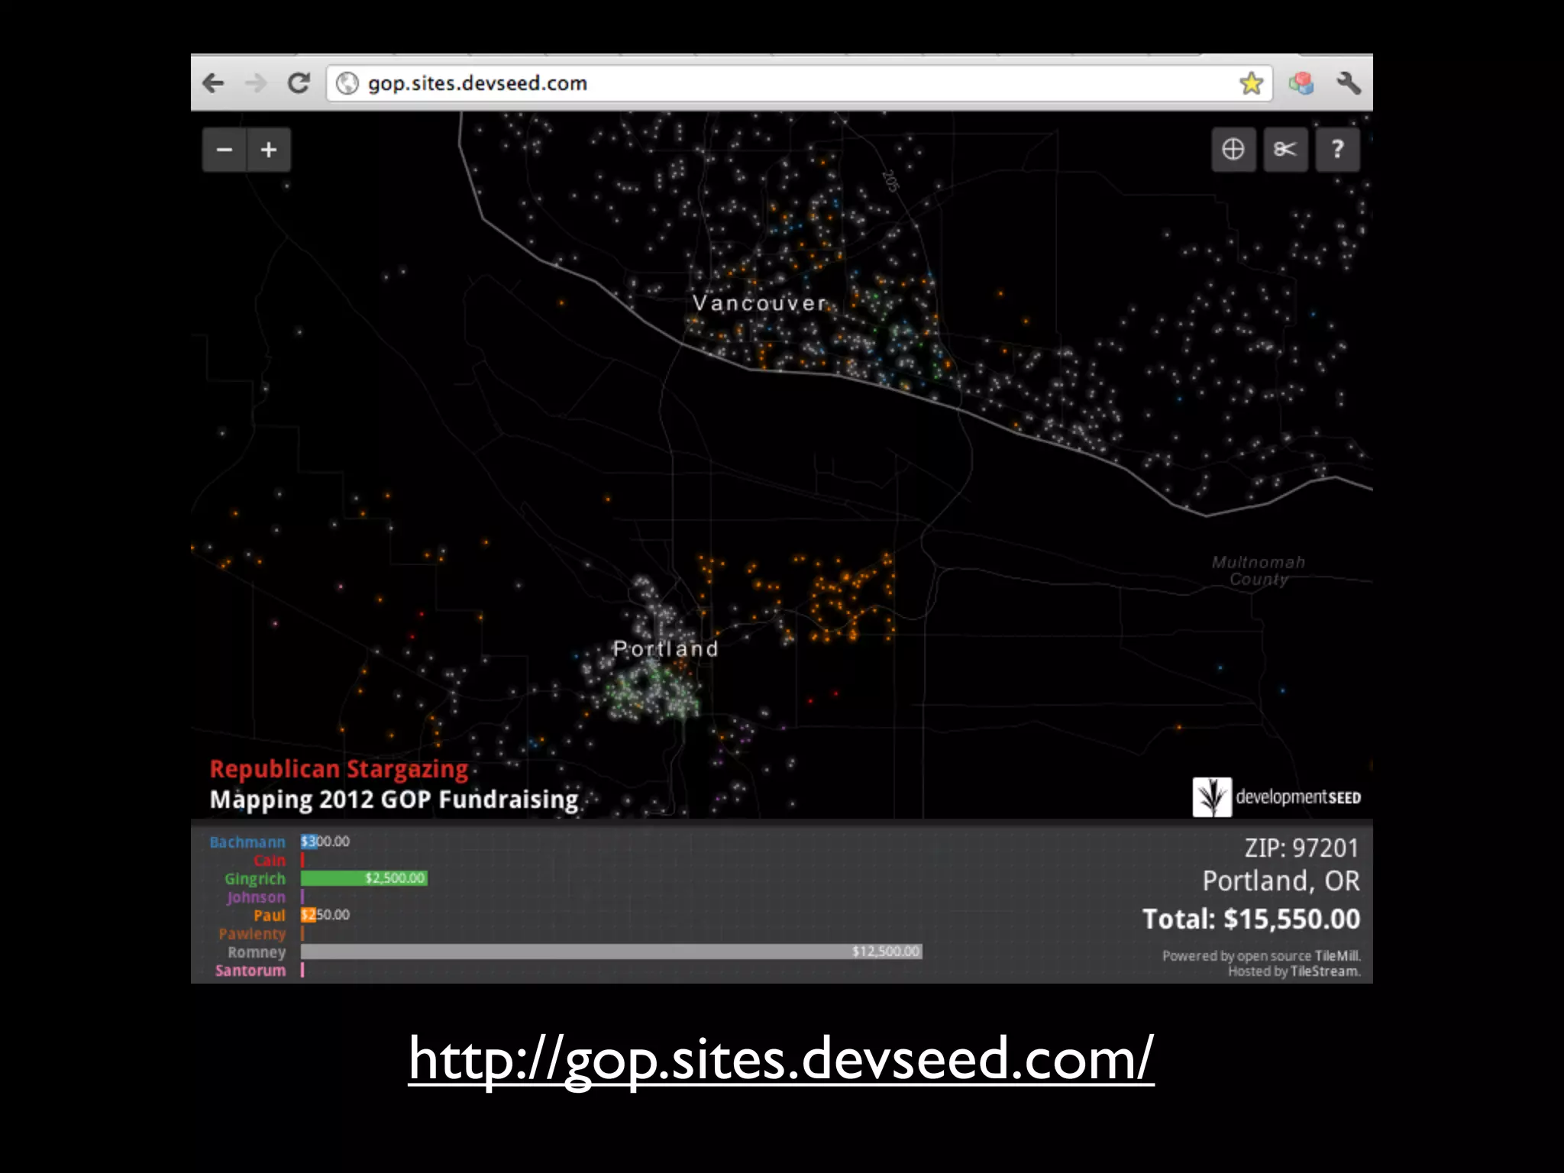Zoom in the map with plus
The width and height of the screenshot is (1564, 1173).
pyautogui.click(x=269, y=150)
